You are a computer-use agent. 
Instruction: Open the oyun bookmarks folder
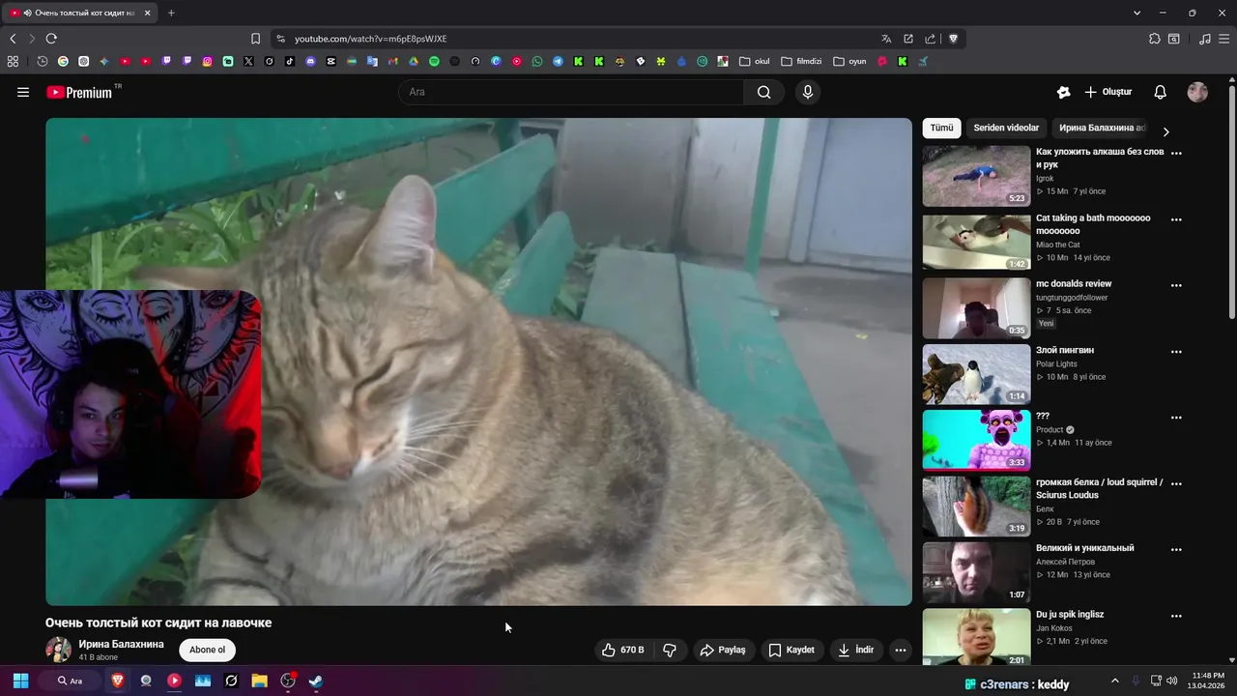pyautogui.click(x=849, y=61)
